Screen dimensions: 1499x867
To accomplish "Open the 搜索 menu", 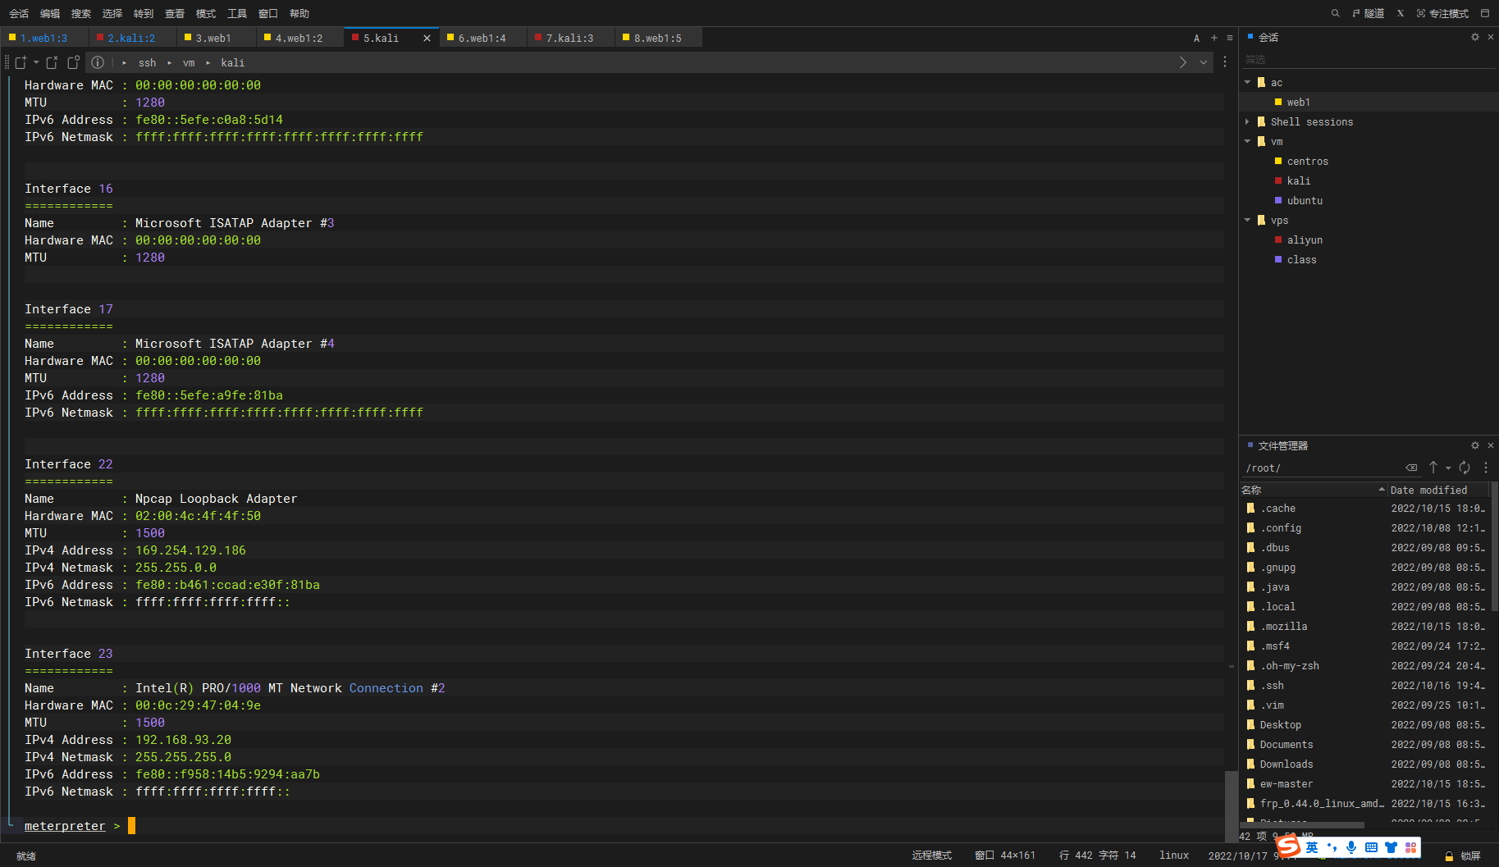I will coord(81,13).
